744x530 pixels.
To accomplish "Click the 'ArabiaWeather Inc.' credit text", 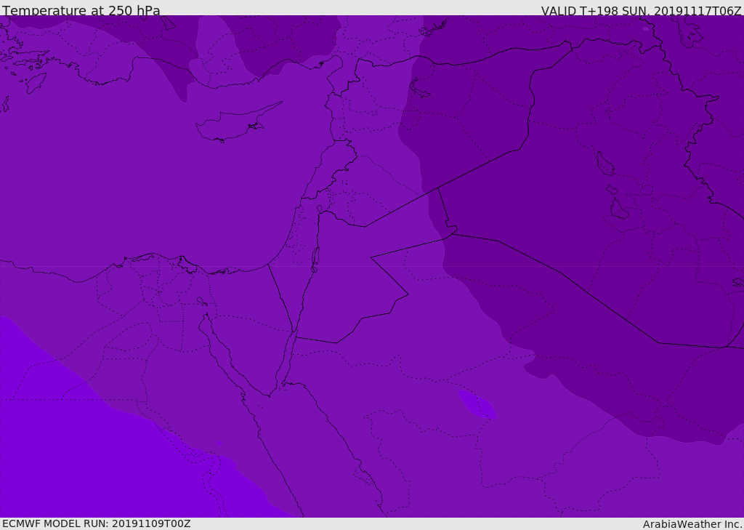I will click(x=692, y=524).
